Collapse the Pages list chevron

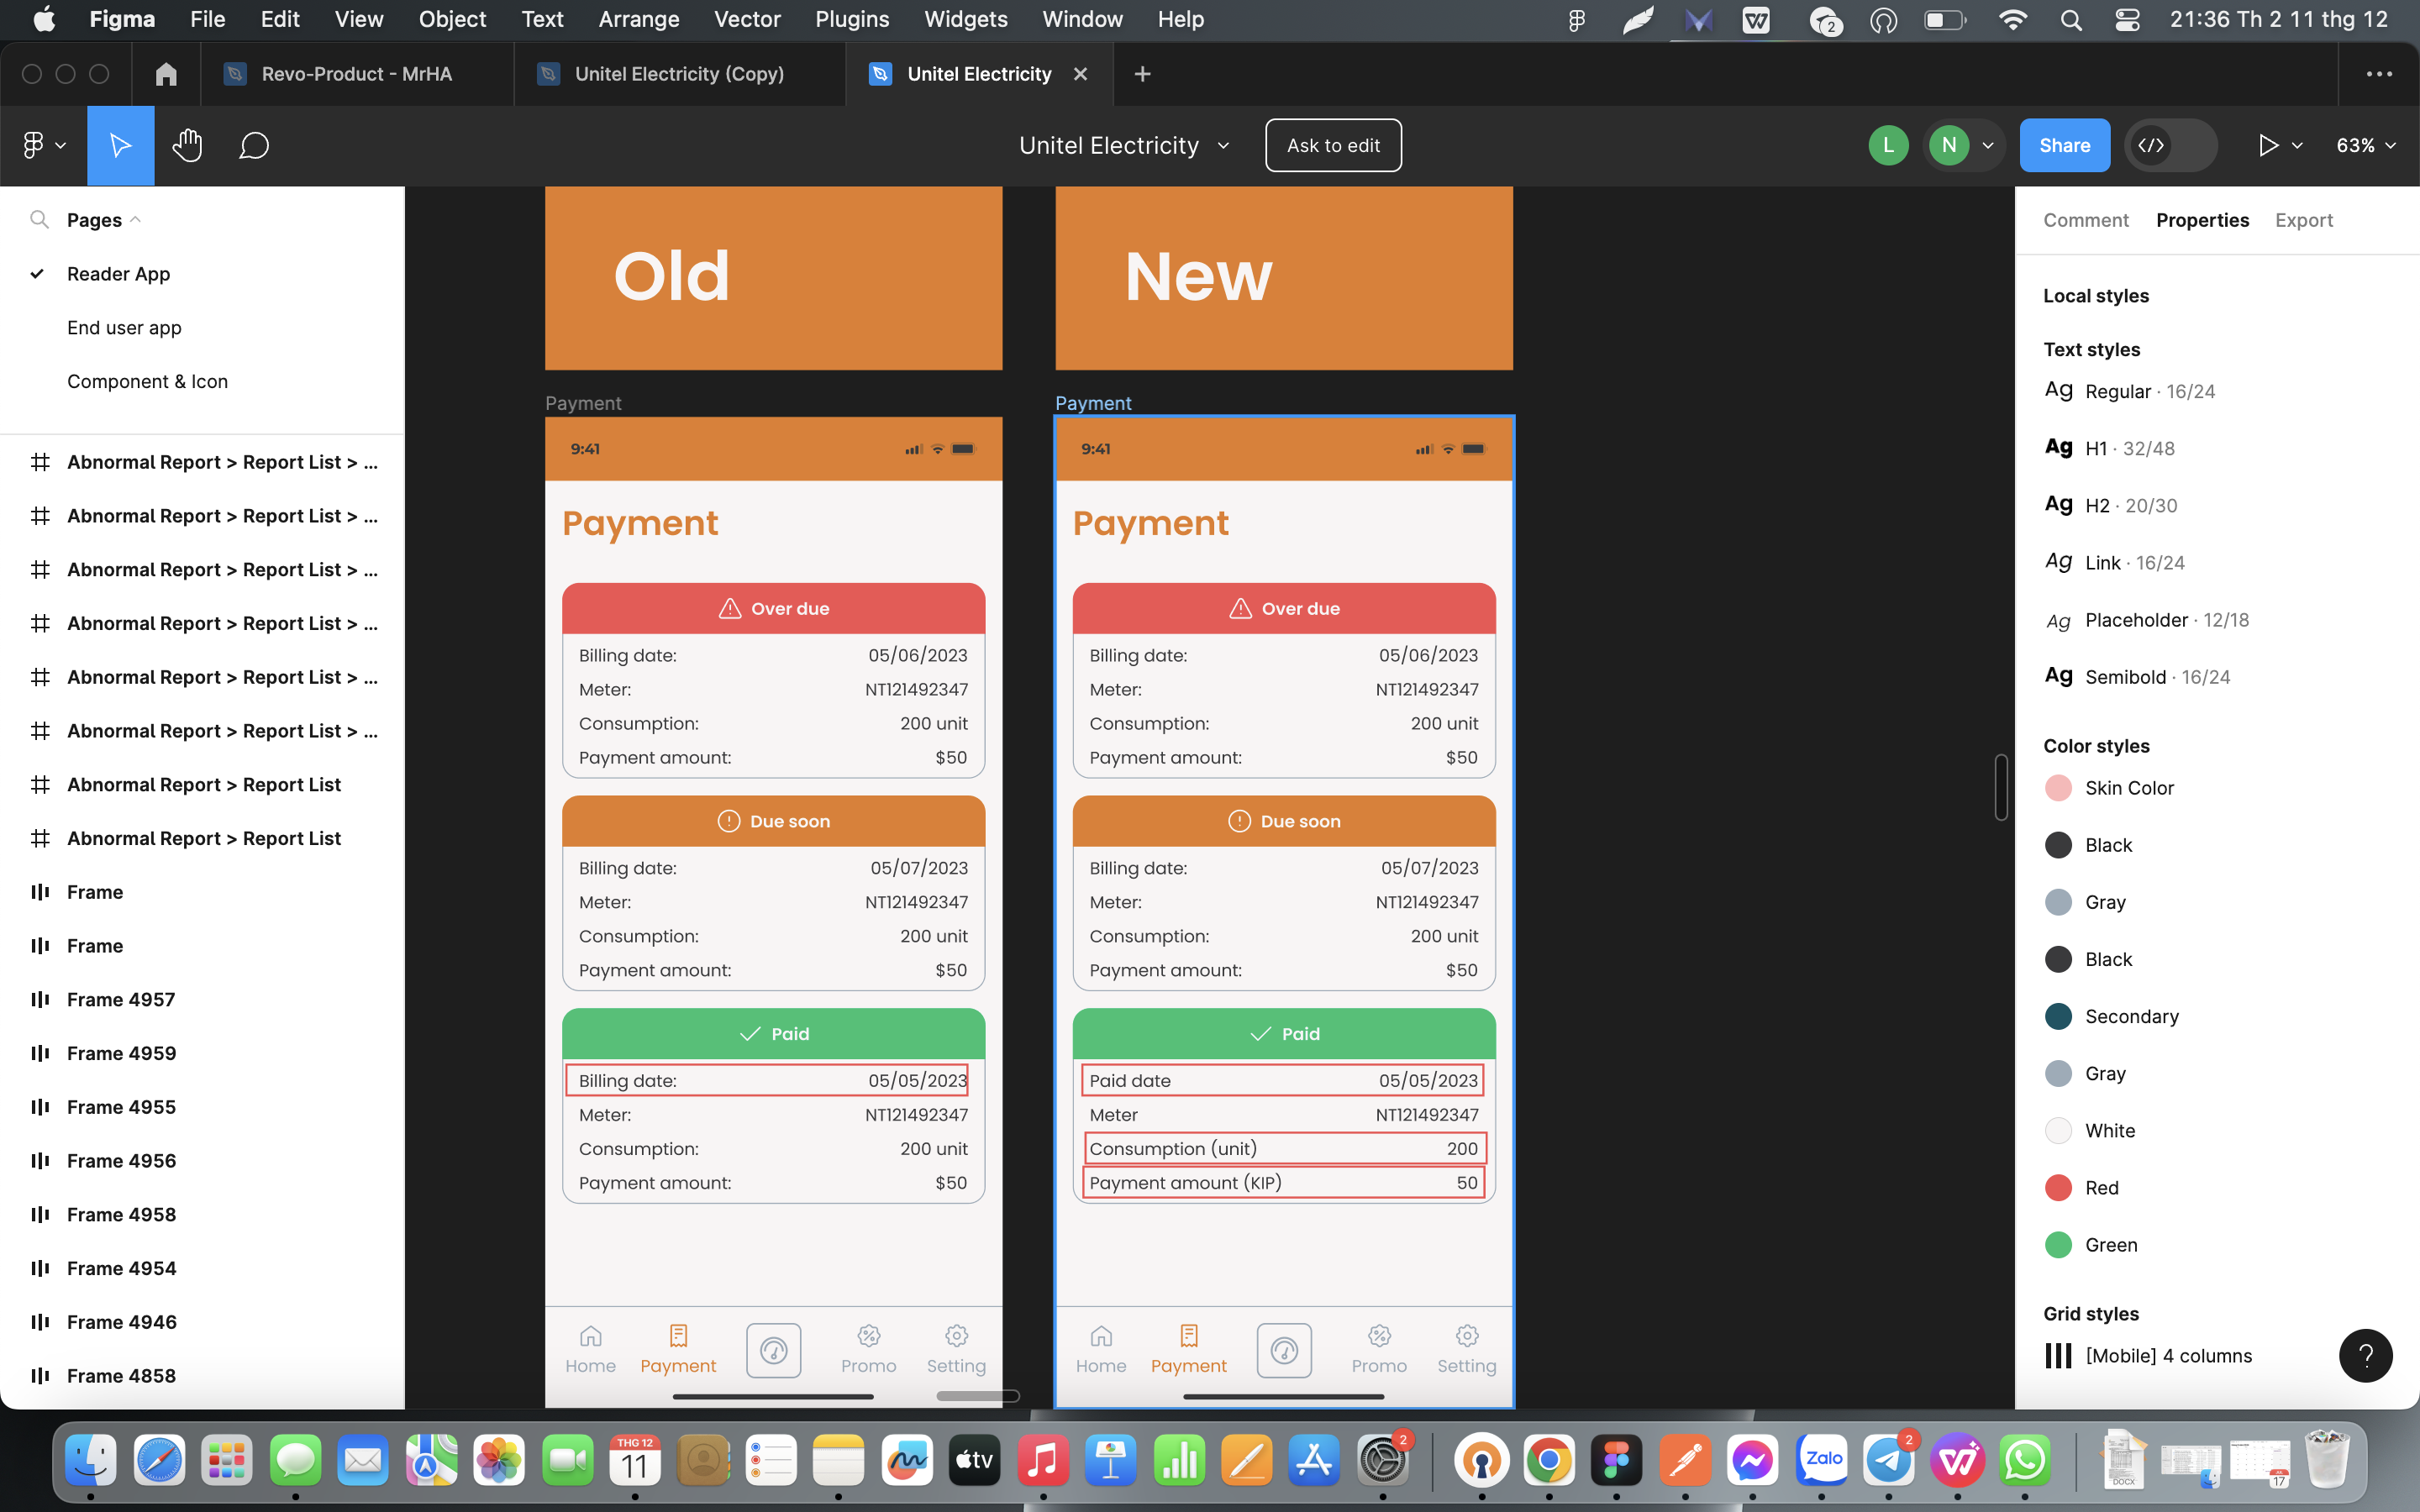136,220
